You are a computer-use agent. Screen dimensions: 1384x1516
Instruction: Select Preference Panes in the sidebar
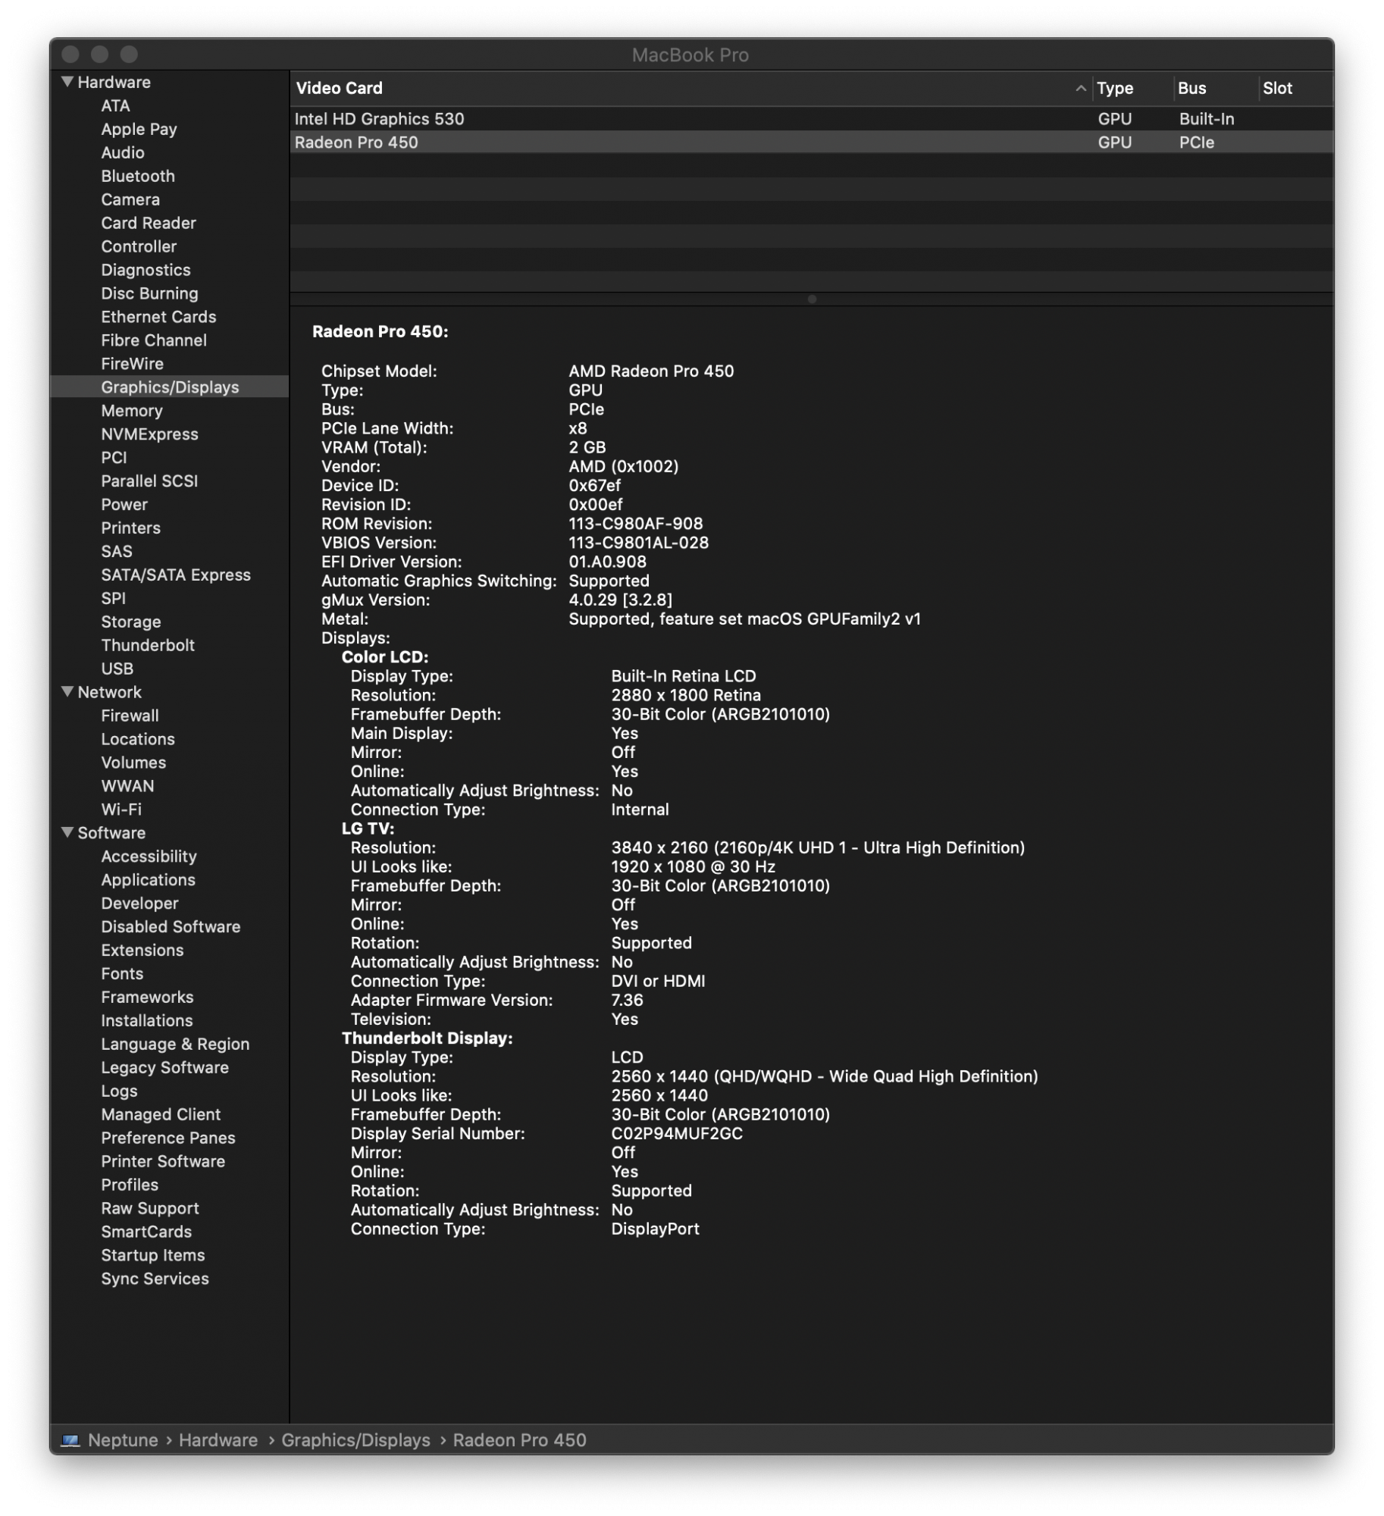click(168, 1139)
